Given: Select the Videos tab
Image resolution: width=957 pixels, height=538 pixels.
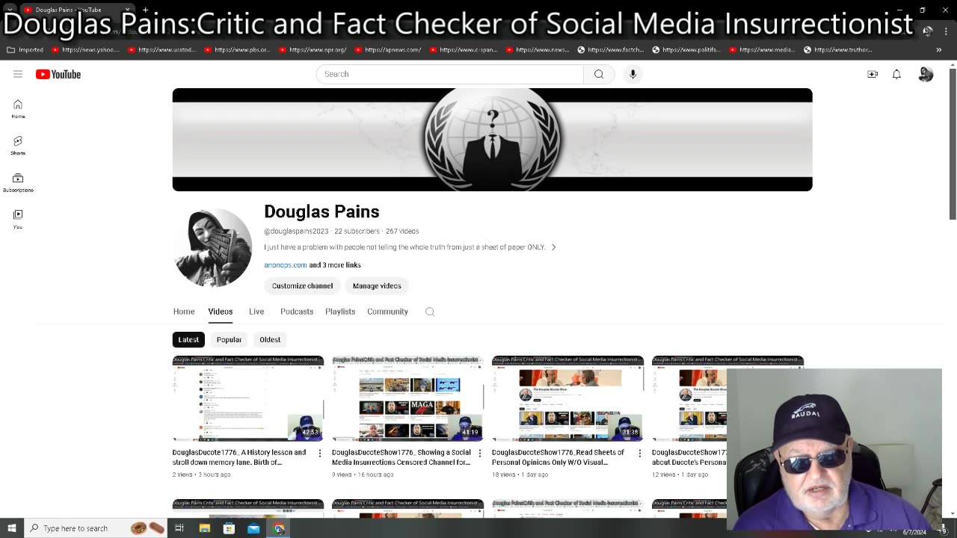Looking at the screenshot, I should pyautogui.click(x=221, y=312).
